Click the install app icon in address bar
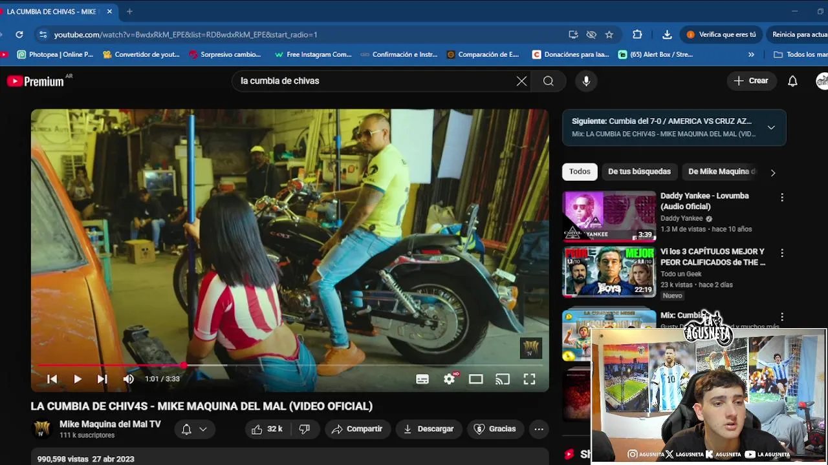This screenshot has width=828, height=465. (573, 34)
